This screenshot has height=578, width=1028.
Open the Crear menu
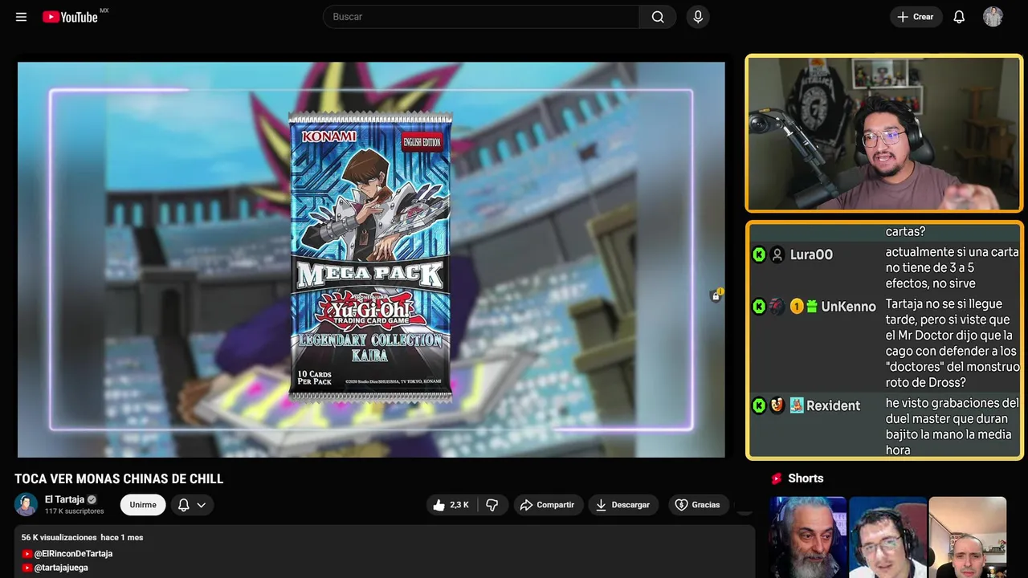(x=916, y=17)
